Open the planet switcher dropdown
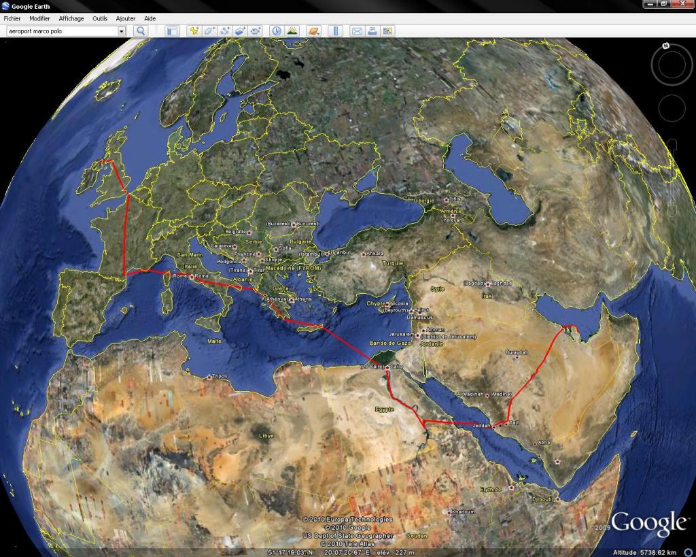Image resolution: width=696 pixels, height=557 pixels. pyautogui.click(x=314, y=31)
